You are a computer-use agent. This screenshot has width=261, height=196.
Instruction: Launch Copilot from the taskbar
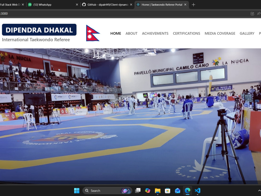point(148,191)
